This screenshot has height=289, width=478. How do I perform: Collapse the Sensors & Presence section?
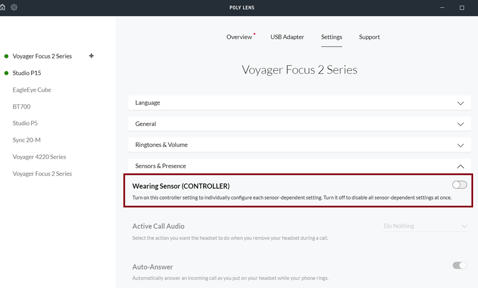(x=460, y=167)
